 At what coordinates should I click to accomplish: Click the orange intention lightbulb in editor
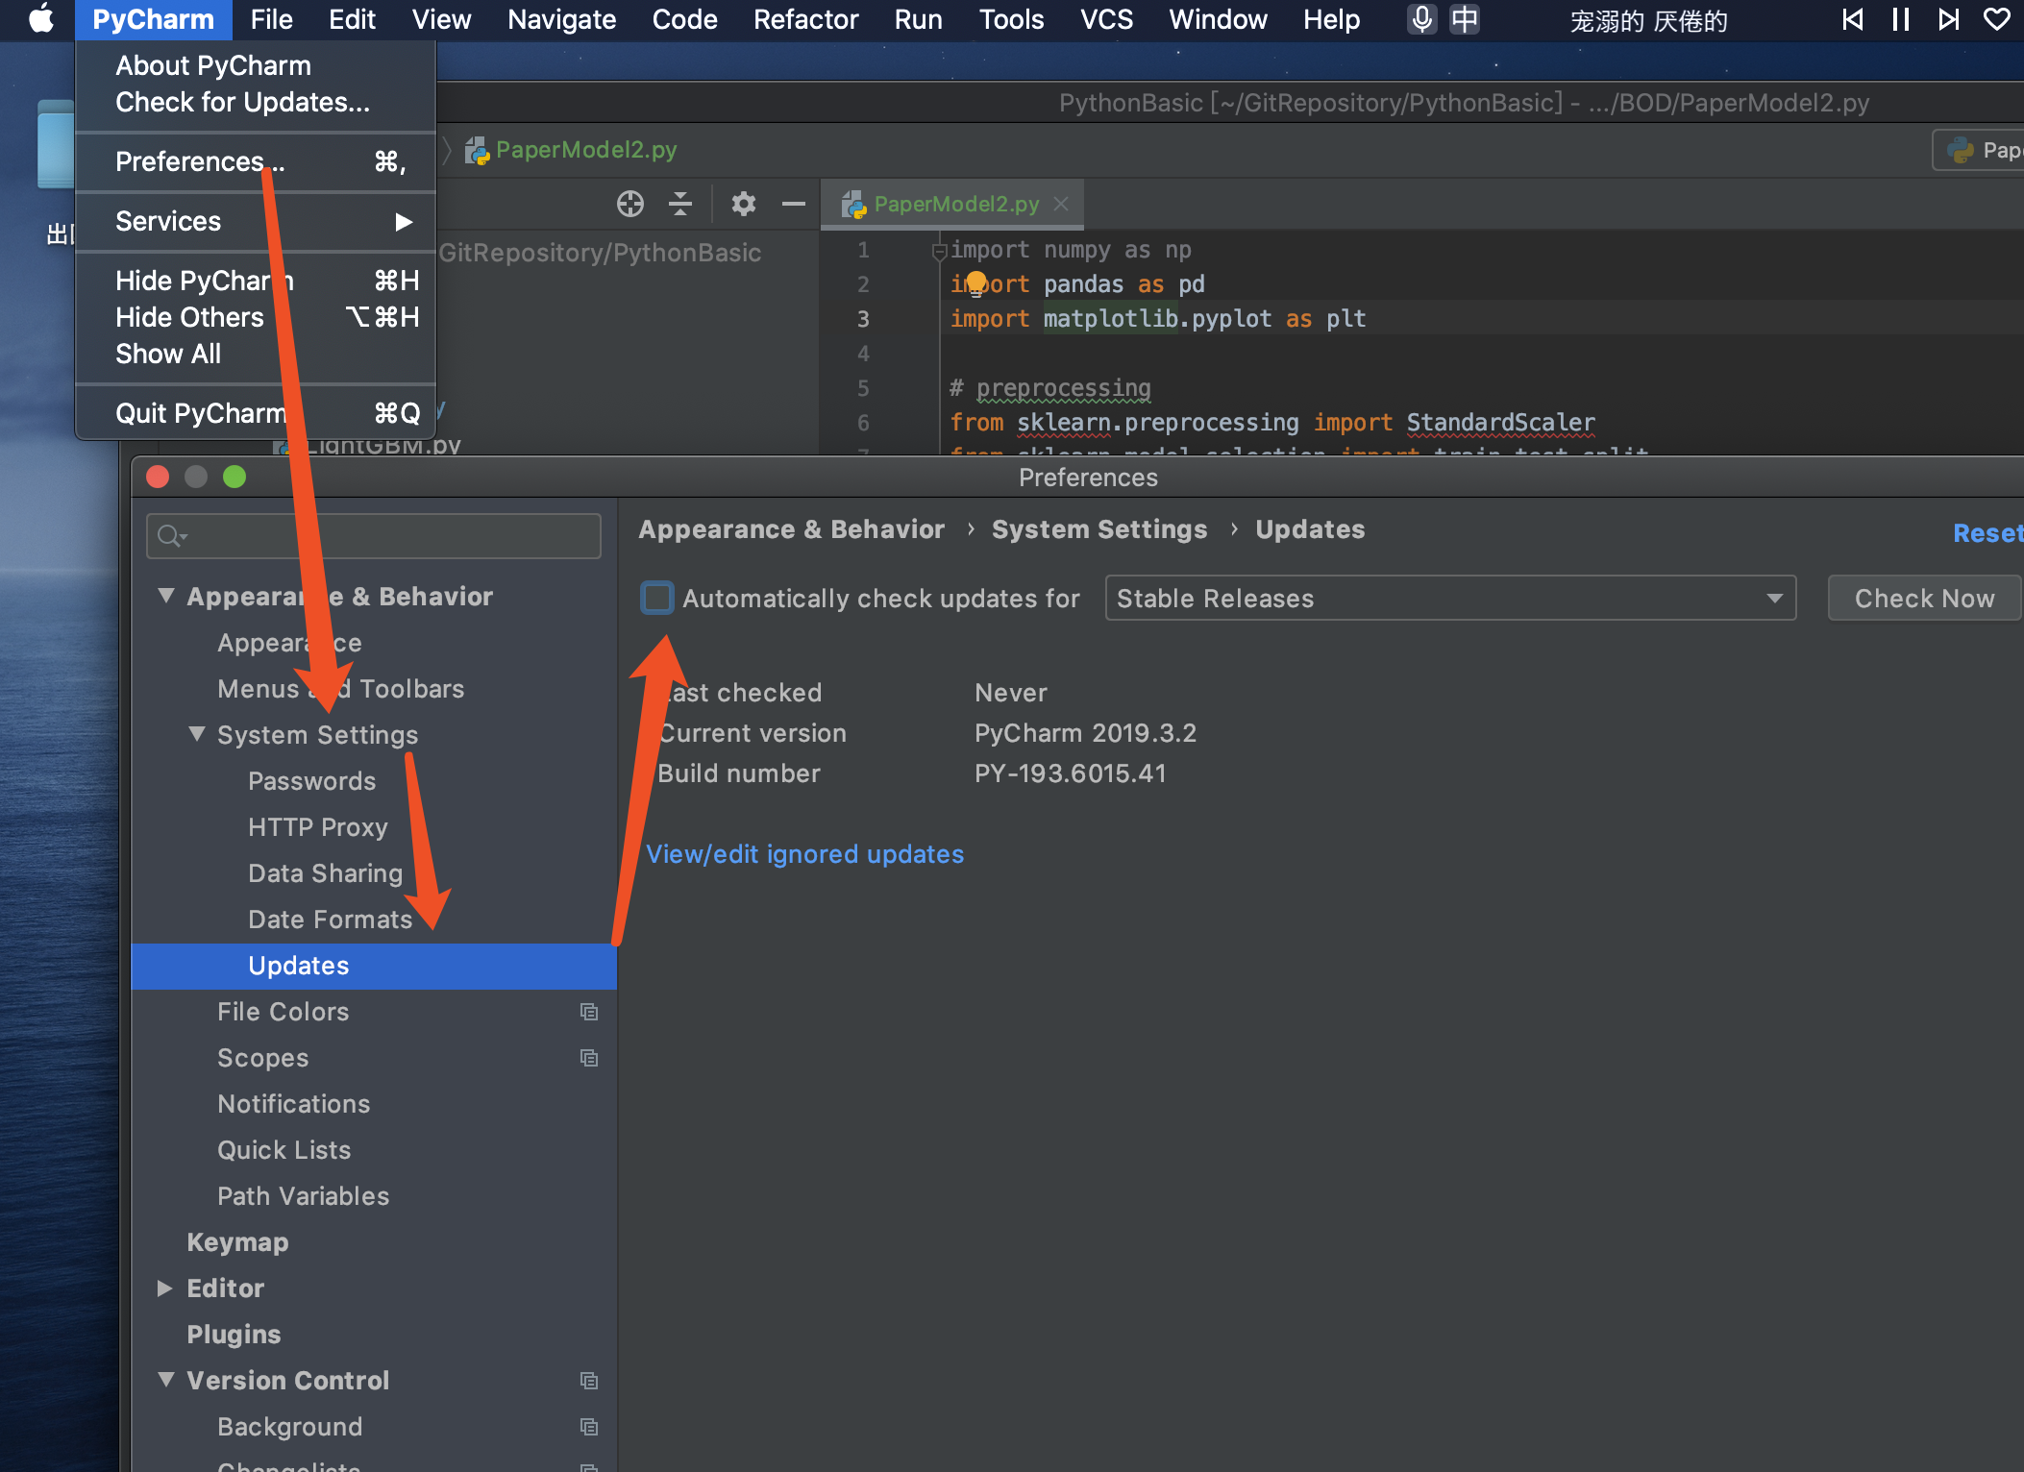click(x=975, y=282)
